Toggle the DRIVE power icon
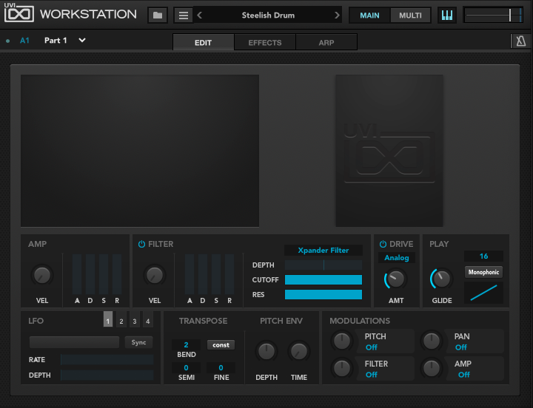The width and height of the screenshot is (533, 408). click(383, 244)
